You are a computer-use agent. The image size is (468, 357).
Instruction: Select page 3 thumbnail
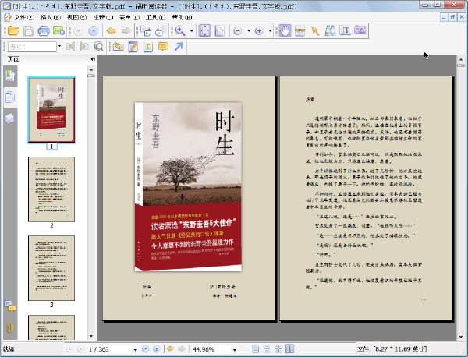tap(51, 268)
